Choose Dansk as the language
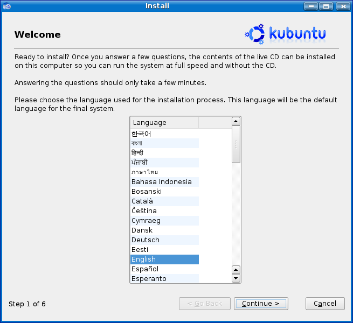Image resolution: width=353 pixels, height=323 pixels. 142,230
